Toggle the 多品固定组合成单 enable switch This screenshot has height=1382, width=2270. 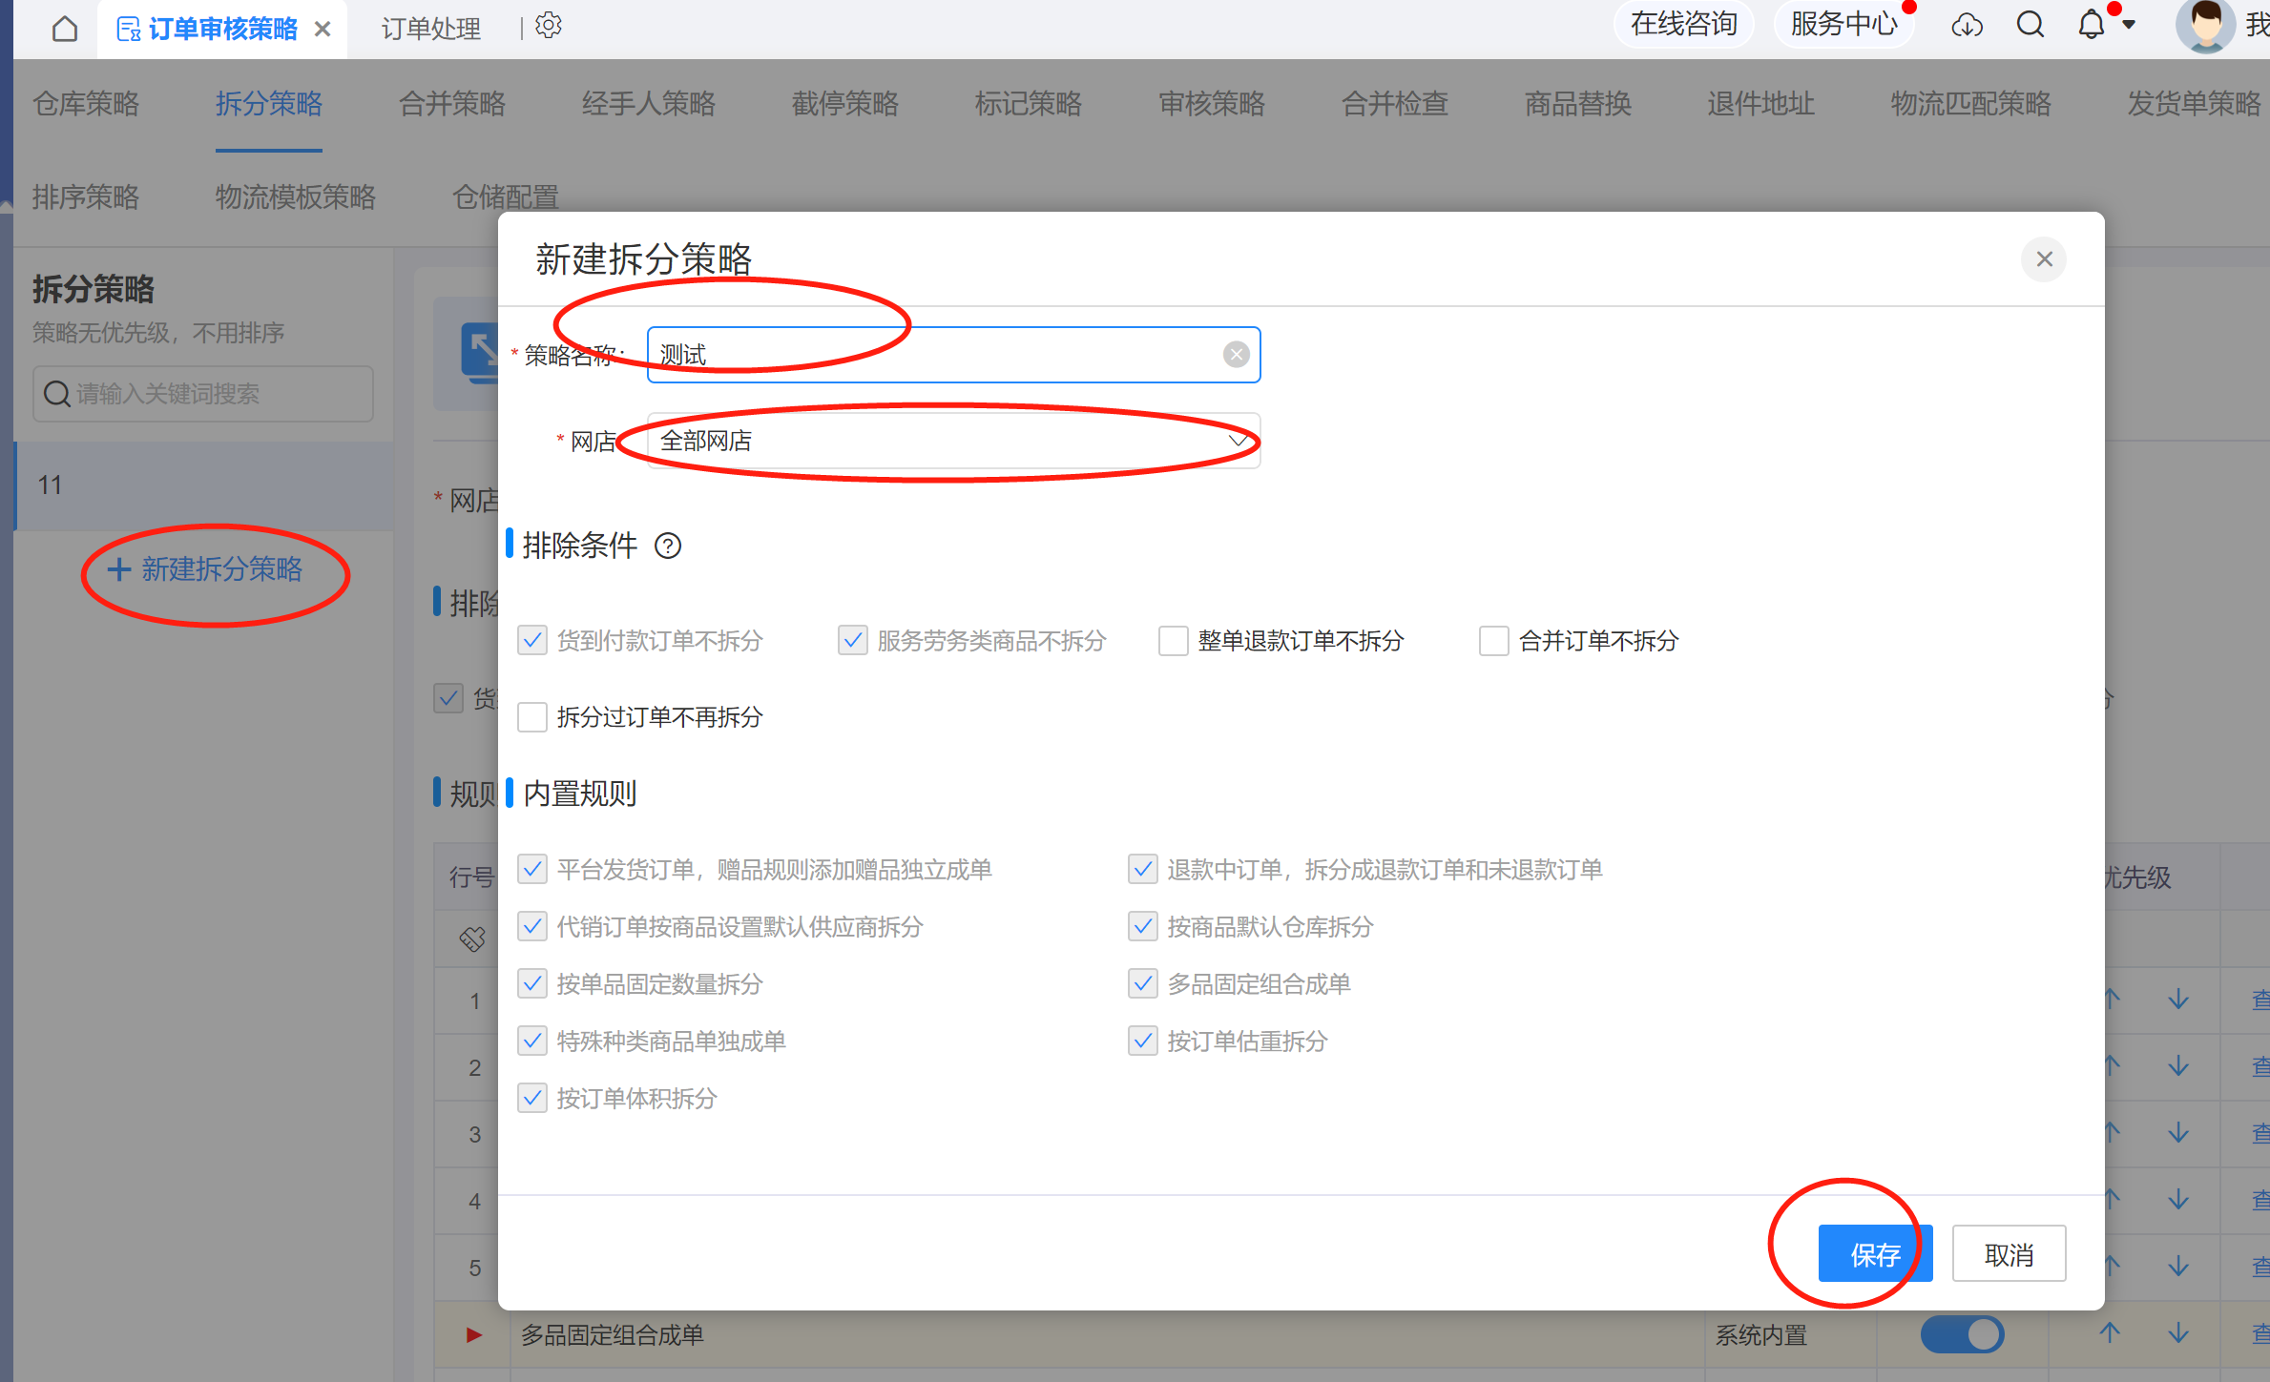point(1962,1334)
